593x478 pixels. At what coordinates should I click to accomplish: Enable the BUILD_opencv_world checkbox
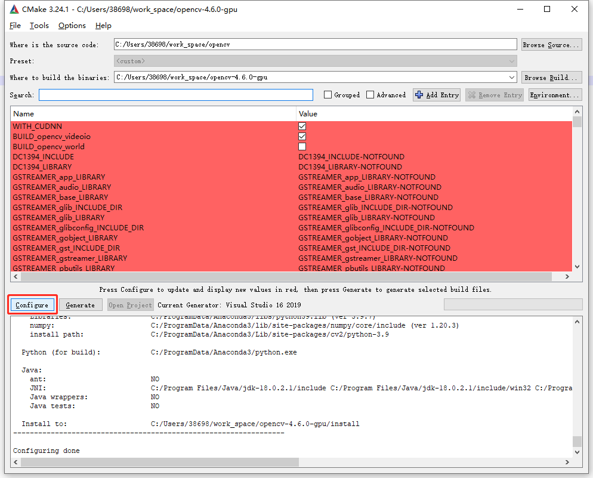pyautogui.click(x=302, y=147)
